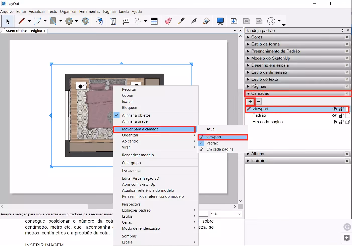Select the Circle shape tool
Viewport: 352px width, 246px height.
(69, 21)
